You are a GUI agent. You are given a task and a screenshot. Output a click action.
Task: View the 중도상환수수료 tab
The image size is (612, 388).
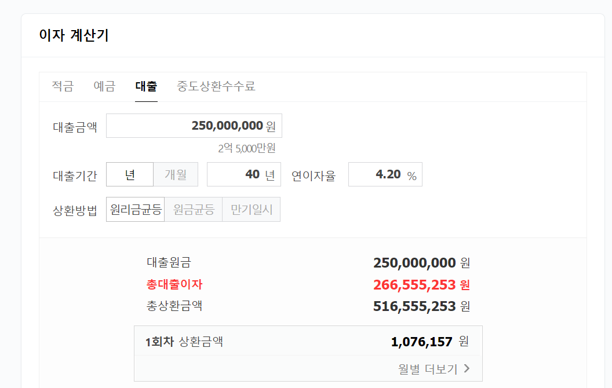tap(215, 86)
